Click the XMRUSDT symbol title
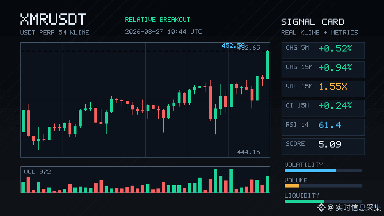384x216 pixels. click(53, 19)
